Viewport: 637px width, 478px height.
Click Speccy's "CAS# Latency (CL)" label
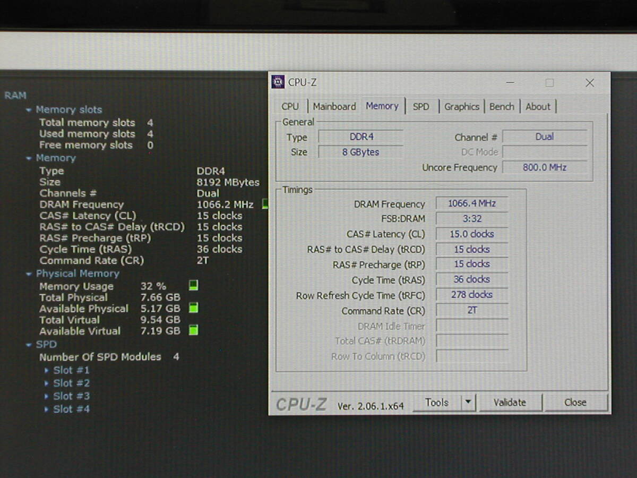(88, 216)
